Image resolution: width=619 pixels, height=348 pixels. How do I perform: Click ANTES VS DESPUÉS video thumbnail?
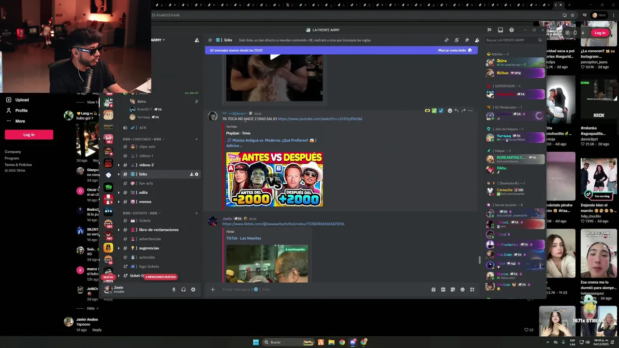(x=274, y=179)
